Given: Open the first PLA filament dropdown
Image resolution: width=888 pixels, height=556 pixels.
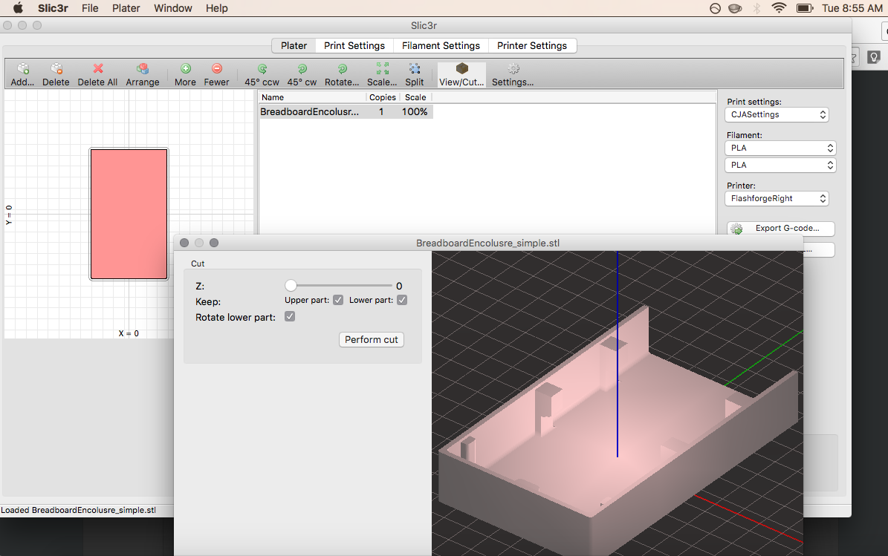Looking at the screenshot, I should click(x=780, y=148).
